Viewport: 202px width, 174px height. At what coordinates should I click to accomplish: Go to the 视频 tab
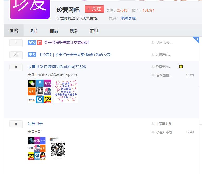pyautogui.click(x=74, y=31)
